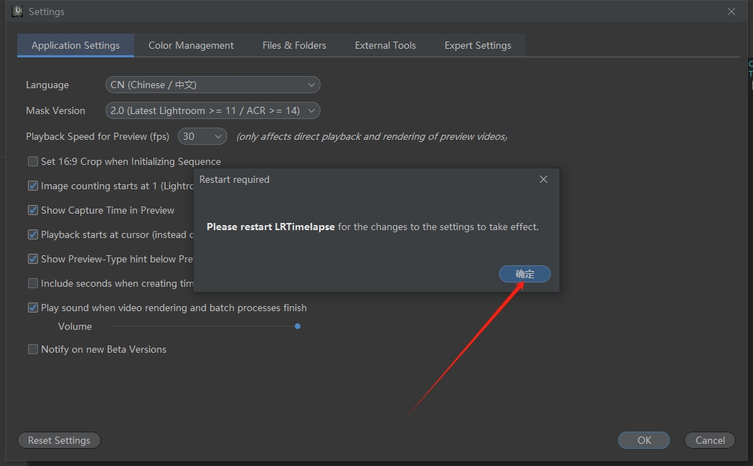Disable Play sound when rendering finishes
The width and height of the screenshot is (753, 466).
pyautogui.click(x=33, y=308)
